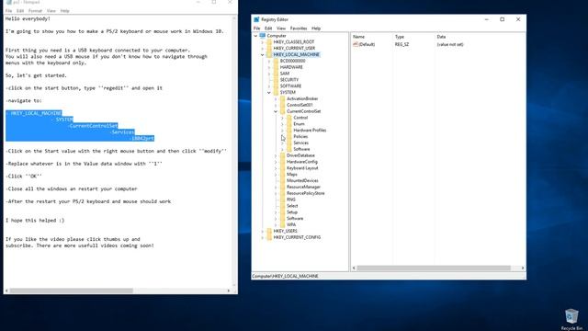Click Notepad scrollbar right arrow
Viewport: 588px width, 331px height.
tap(229, 291)
